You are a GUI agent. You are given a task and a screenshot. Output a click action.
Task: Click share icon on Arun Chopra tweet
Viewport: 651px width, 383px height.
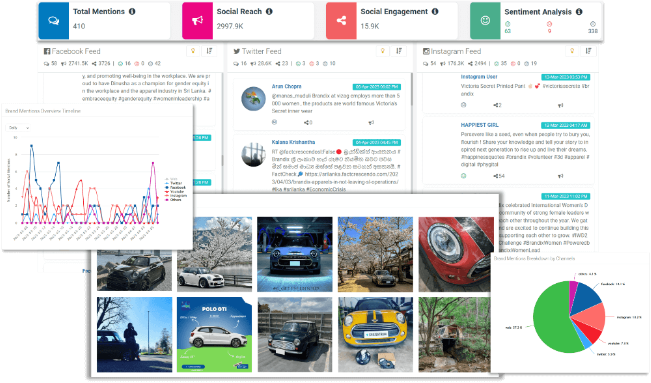click(x=306, y=122)
